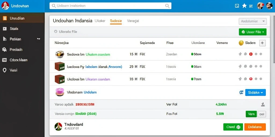275x137 pixels.
Task: Click the plus icon beside Sladere column
Action: pyautogui.click(x=262, y=43)
